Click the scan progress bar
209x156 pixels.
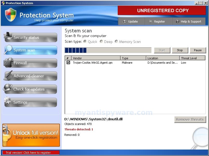tap(108, 50)
